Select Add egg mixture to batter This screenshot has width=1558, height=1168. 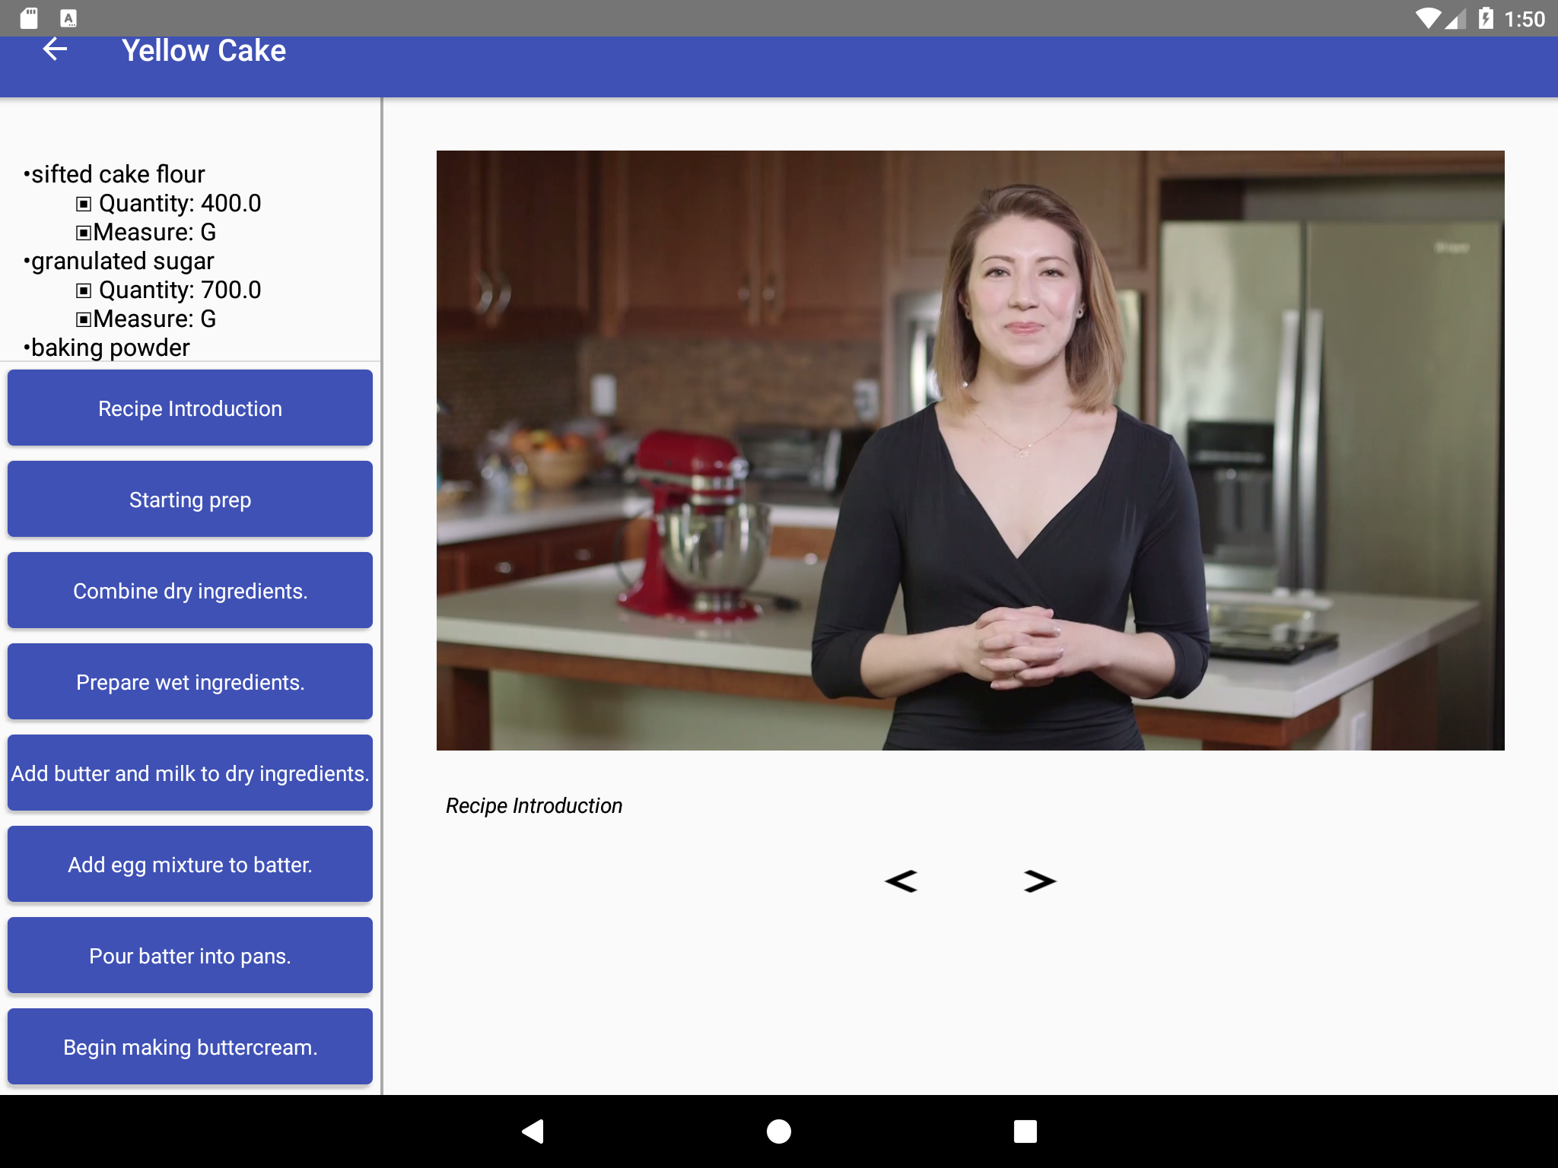[190, 865]
